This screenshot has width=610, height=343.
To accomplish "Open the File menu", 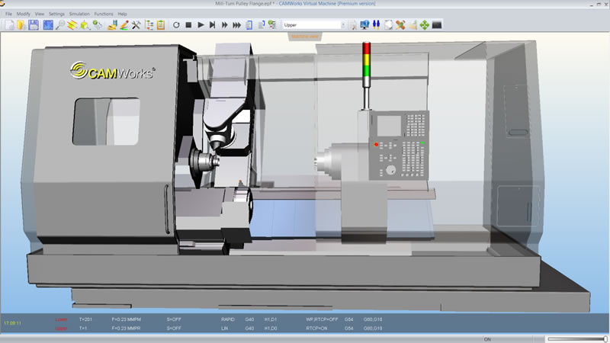I will [x=8, y=14].
